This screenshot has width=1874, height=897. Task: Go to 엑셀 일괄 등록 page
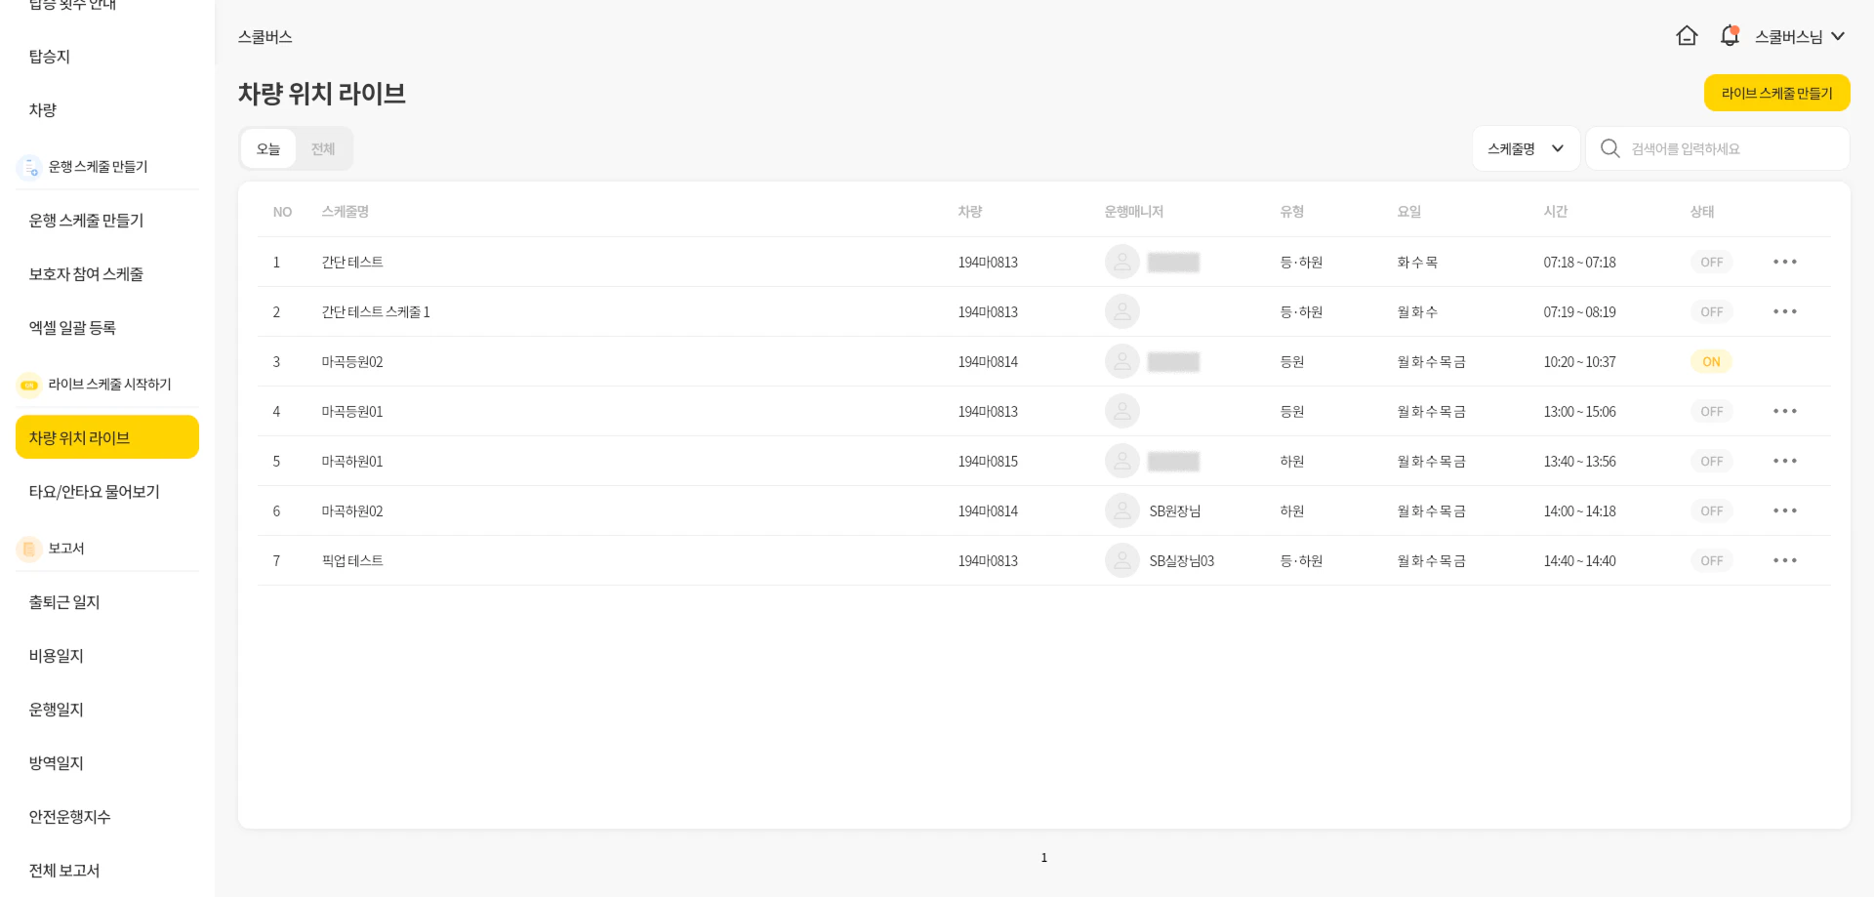(72, 327)
